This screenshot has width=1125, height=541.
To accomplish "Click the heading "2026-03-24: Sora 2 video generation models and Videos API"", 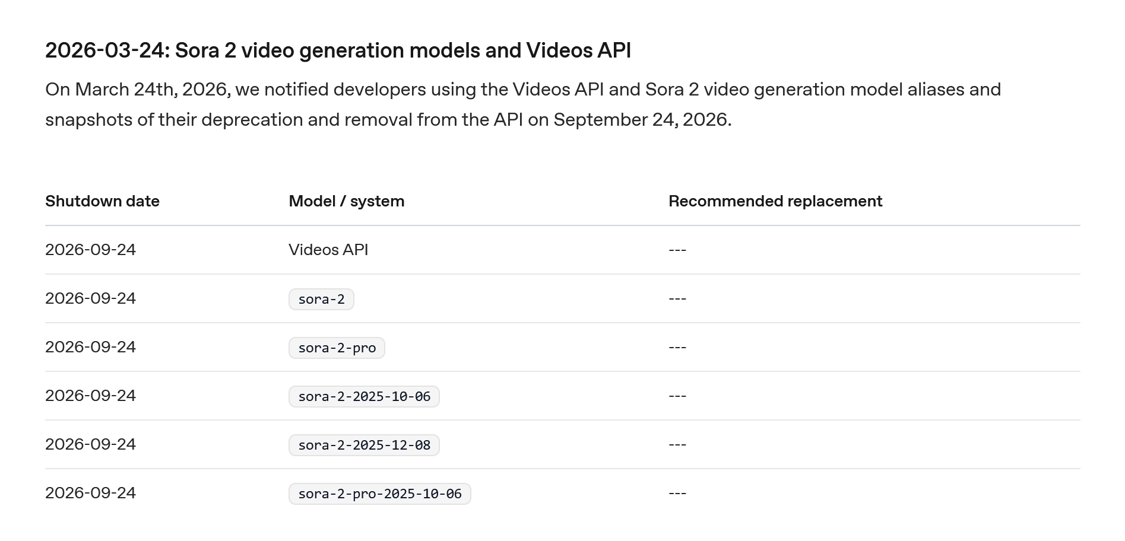I will [x=338, y=51].
